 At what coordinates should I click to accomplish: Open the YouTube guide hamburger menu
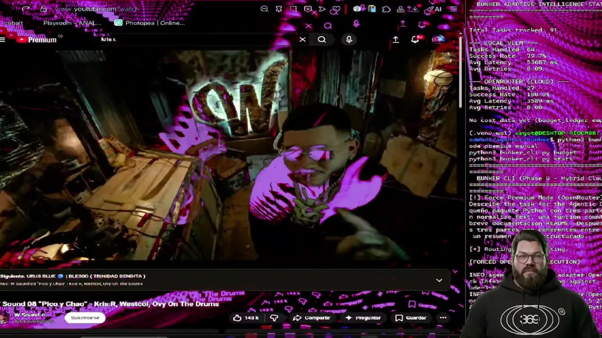(3, 40)
